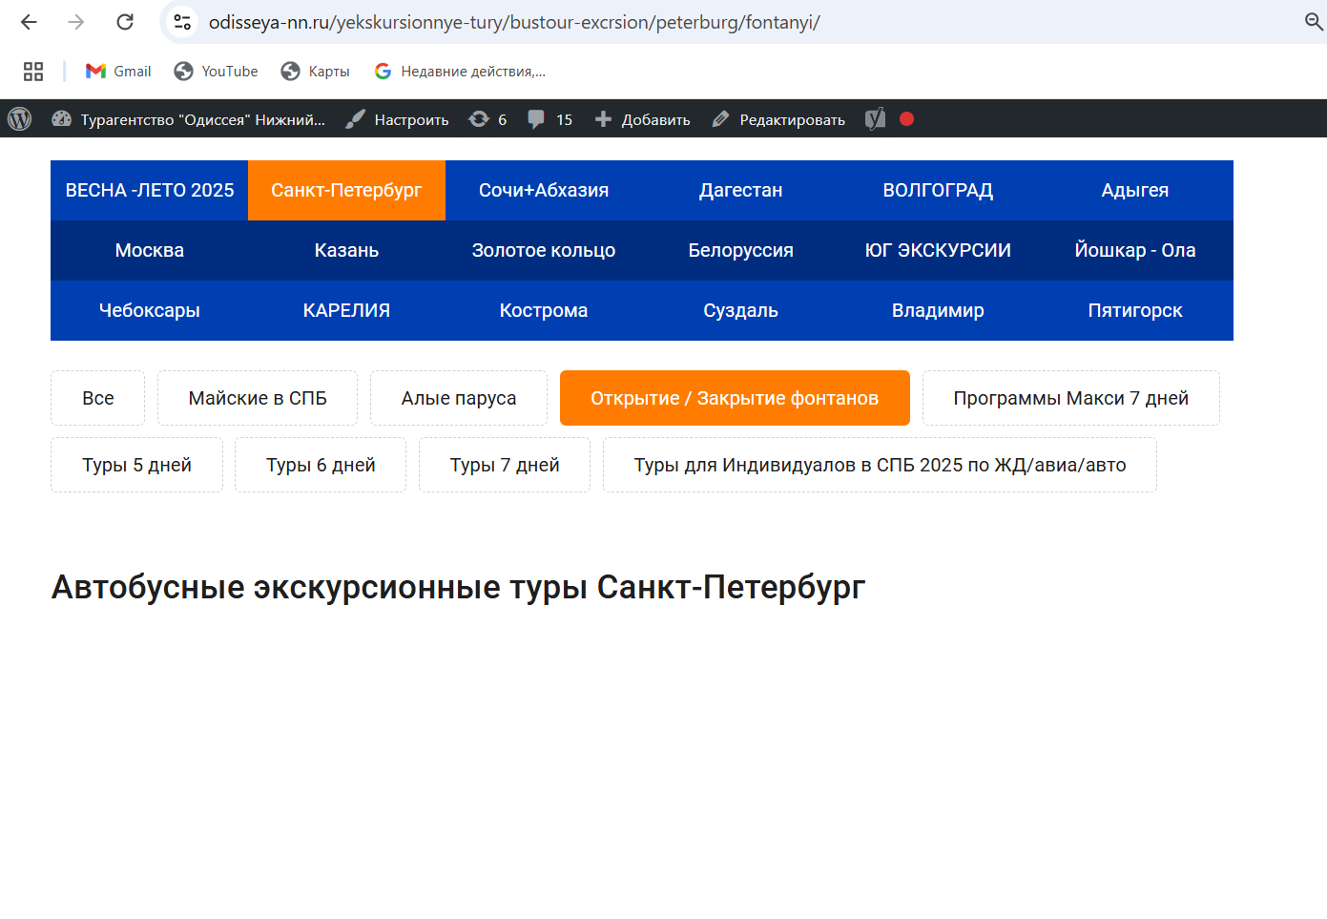This screenshot has height=919, width=1327.
Task: Open Чебоксары tours
Action: tap(150, 311)
